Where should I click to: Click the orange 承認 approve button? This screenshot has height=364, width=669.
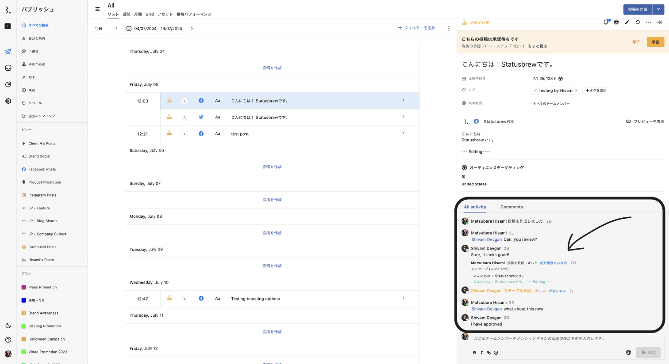coord(655,42)
